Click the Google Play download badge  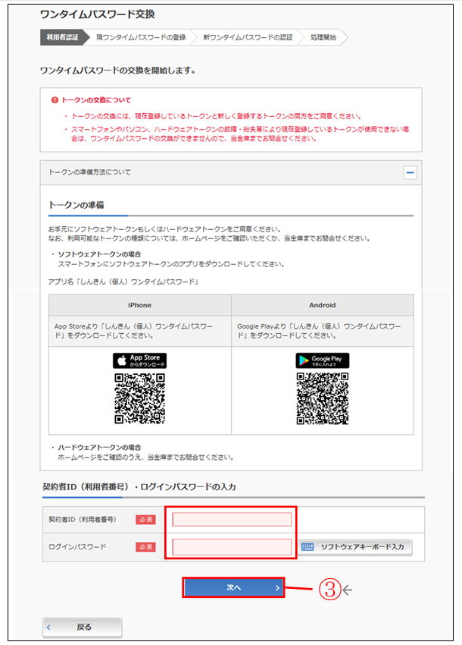322,360
